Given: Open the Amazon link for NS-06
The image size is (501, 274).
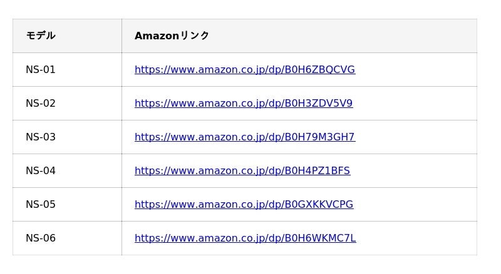Looking at the screenshot, I should point(245,238).
